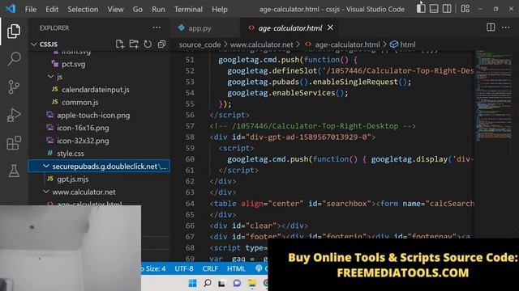Toggle primary side bar layout icon

pyautogui.click(x=421, y=9)
